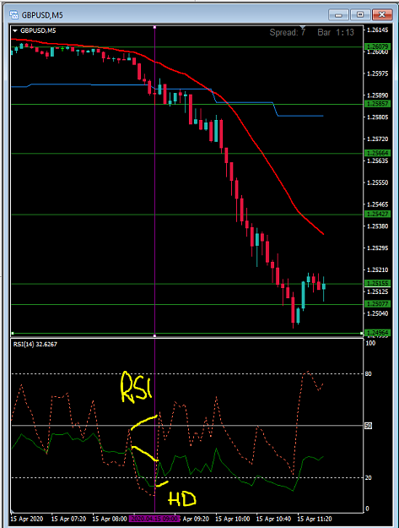Select the purple vertical line top handle

pos(154,26)
